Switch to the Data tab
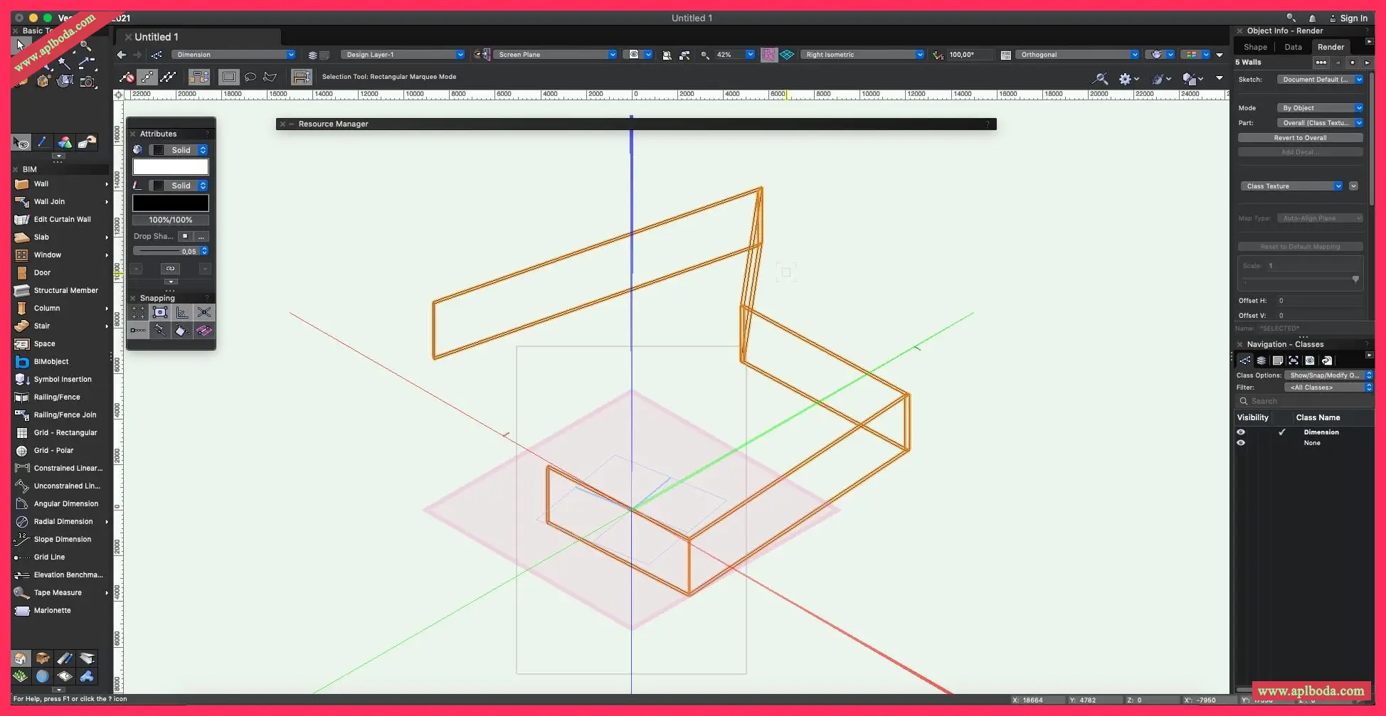1386x716 pixels. tap(1293, 47)
